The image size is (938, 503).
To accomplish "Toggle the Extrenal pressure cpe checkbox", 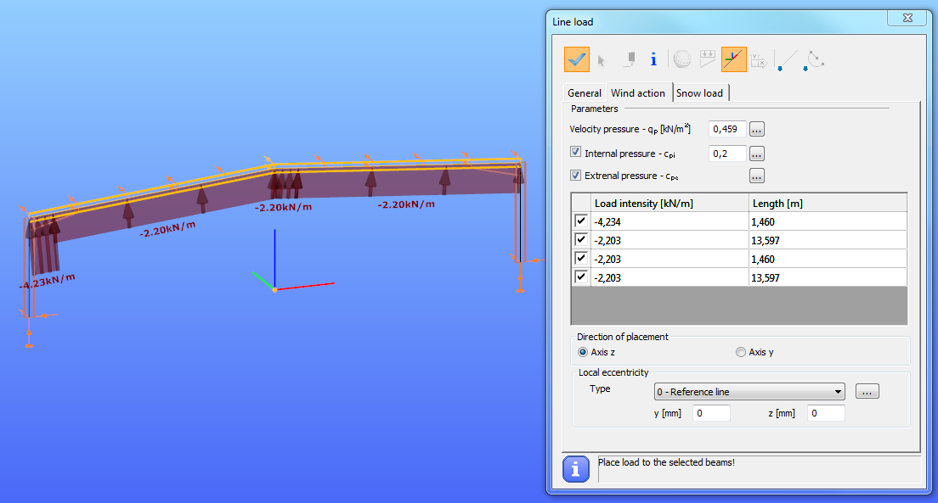I will tap(575, 175).
